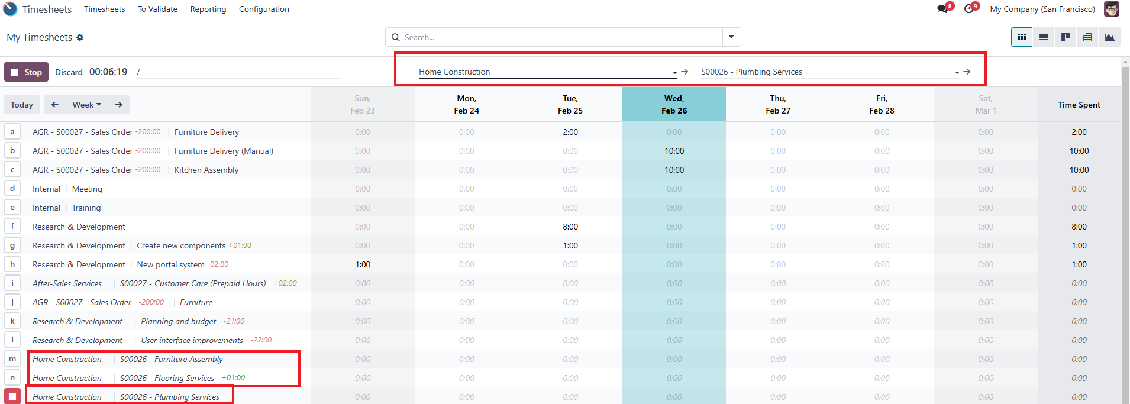Switch to kanban view
Viewport: 1130px width, 404px height.
click(1066, 37)
